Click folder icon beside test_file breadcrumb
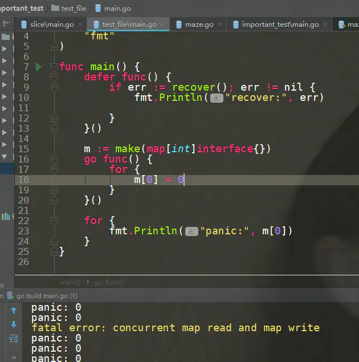Image resolution: width=359 pixels, height=362 pixels. (55, 8)
